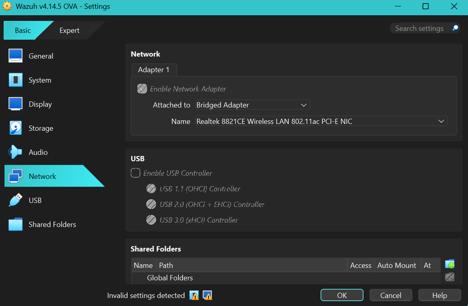Maximize the Settings window
This screenshot has width=468, height=306.
(426, 6)
